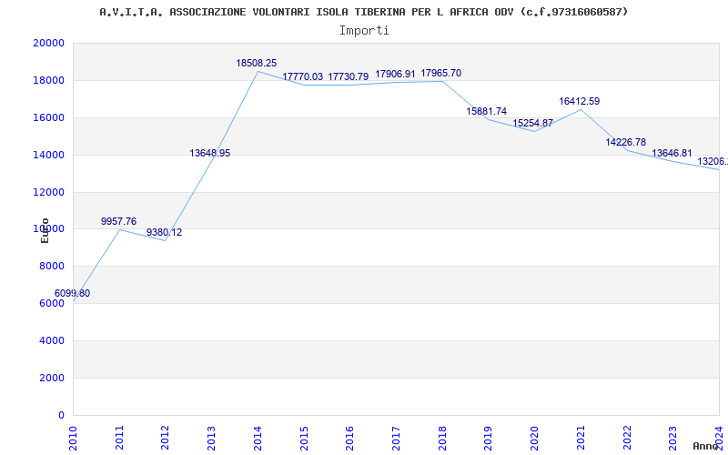Click the x-axis year 2020
The image size is (728, 455).
[534, 438]
